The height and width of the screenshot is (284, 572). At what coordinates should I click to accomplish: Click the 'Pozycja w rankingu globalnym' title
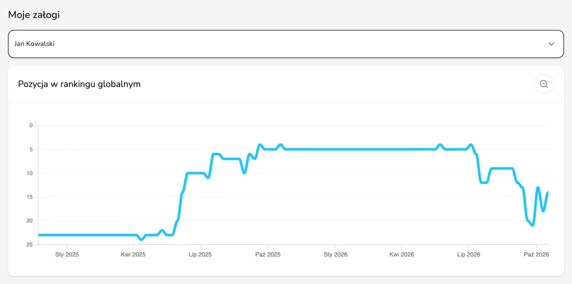coord(79,84)
